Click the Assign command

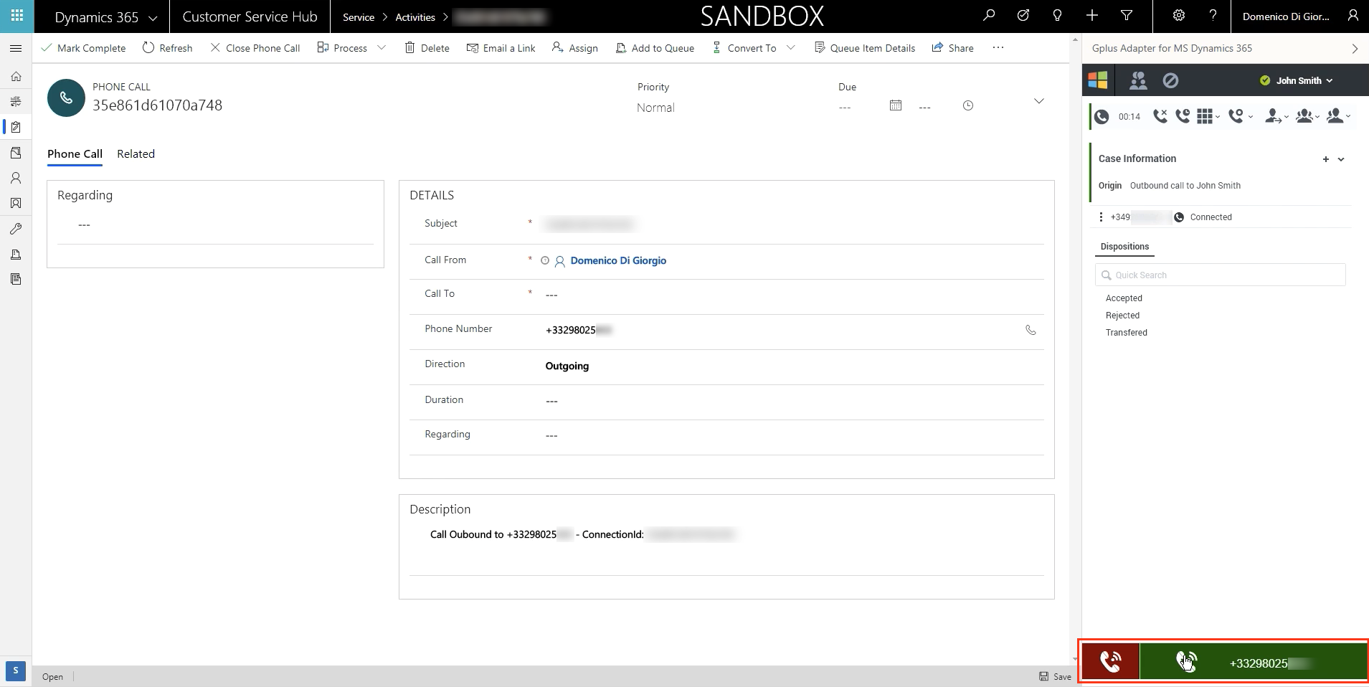574,48
